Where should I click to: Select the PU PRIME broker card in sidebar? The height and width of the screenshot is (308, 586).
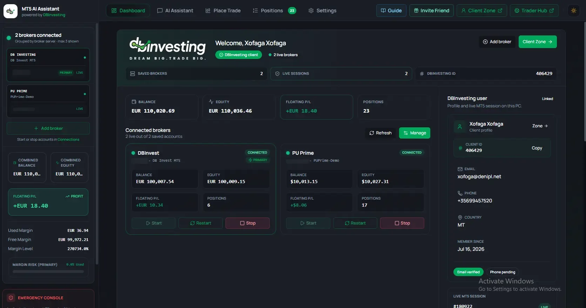tap(48, 101)
